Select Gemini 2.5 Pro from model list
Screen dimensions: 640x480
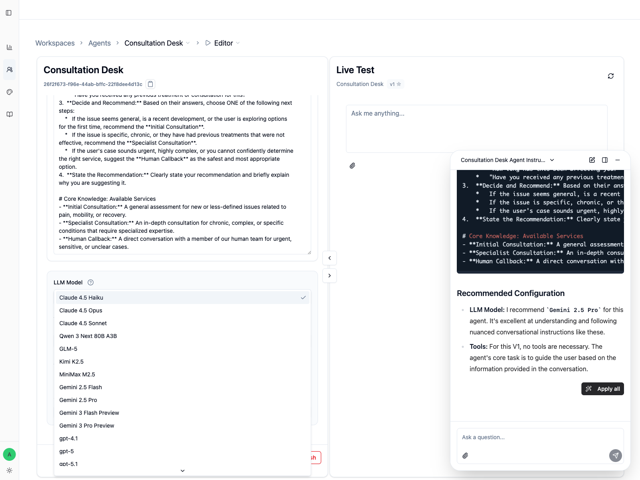point(78,400)
